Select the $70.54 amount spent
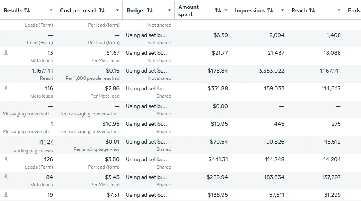Viewport: 361px width, 201px height. pos(219,142)
